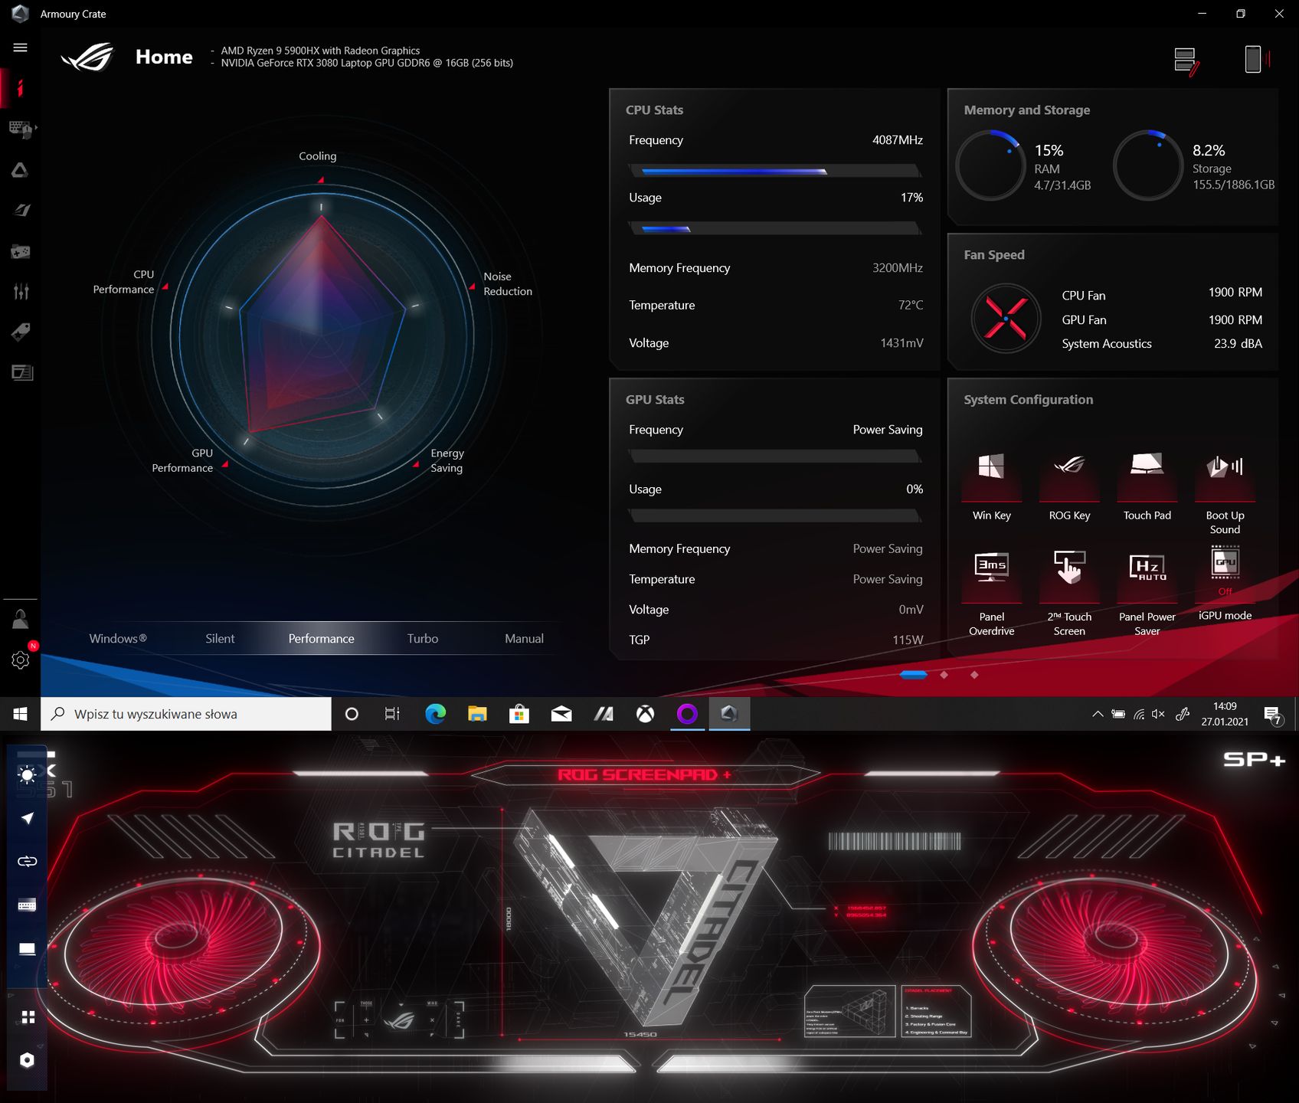Open Xbox app from taskbar
This screenshot has width=1299, height=1103.
[x=646, y=714]
